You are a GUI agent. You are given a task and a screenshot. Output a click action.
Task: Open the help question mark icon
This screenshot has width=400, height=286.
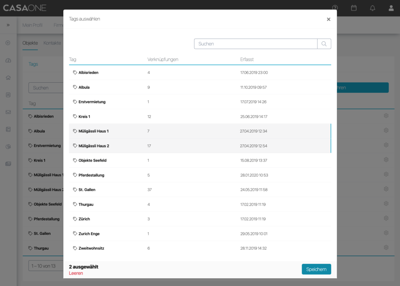335,8
